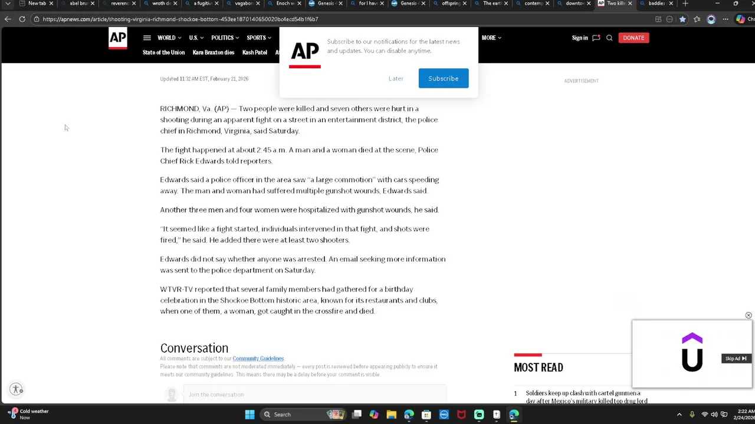Screen dimensions: 755x424
Task: Add a new browser tab with plus
Action: point(685,4)
